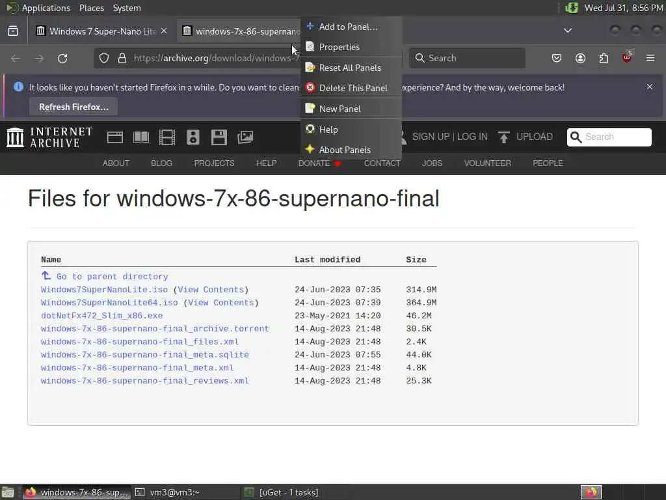Reload the current page
The width and height of the screenshot is (666, 500).
(x=62, y=58)
